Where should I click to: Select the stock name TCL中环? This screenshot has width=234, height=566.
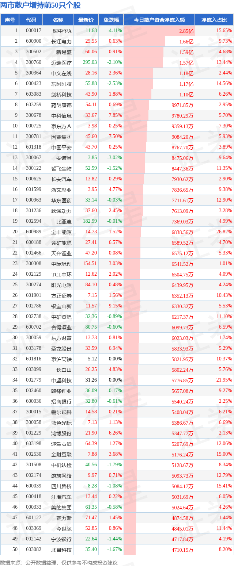click(62, 274)
